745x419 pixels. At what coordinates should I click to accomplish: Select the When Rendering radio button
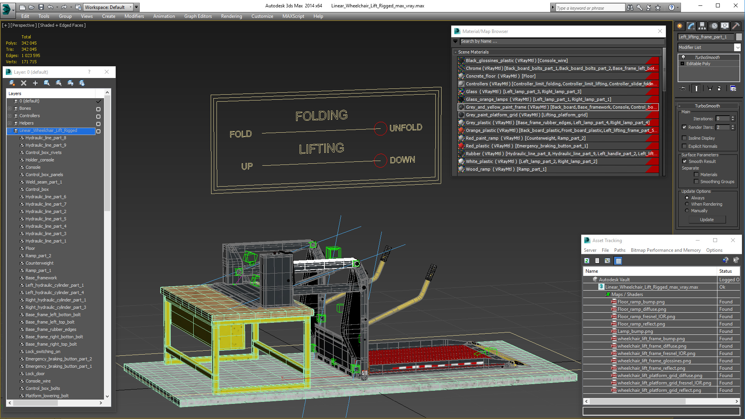(x=687, y=204)
